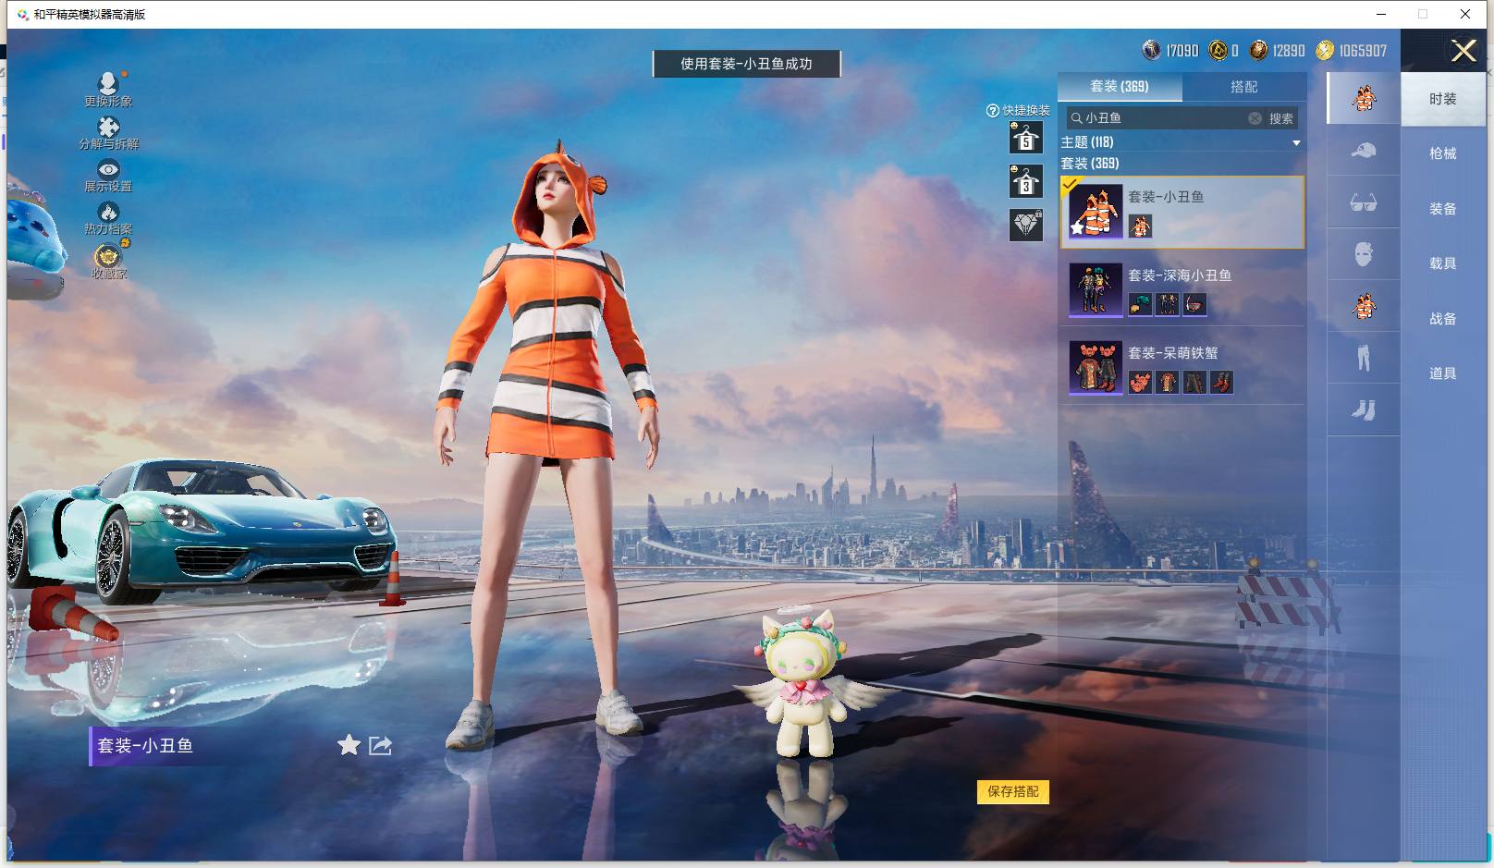Click the 保存搭配 save outfit button
The image size is (1494, 868).
pos(1013,791)
